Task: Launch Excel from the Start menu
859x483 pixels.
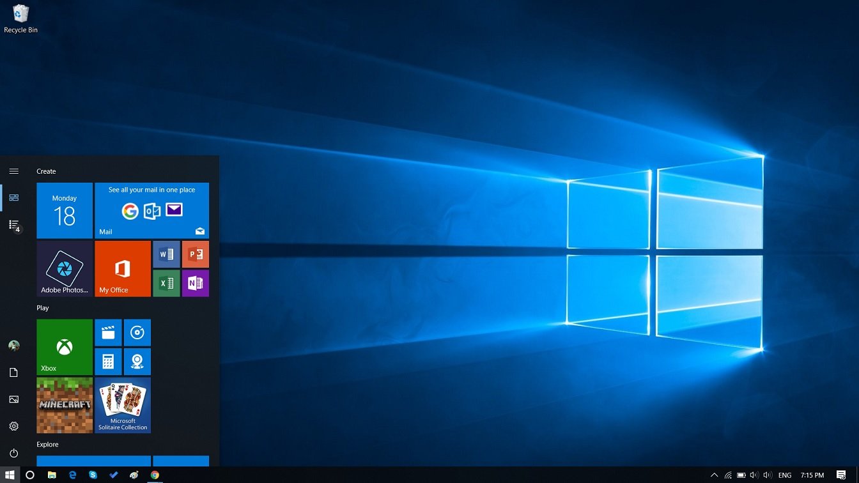Action: click(x=166, y=283)
